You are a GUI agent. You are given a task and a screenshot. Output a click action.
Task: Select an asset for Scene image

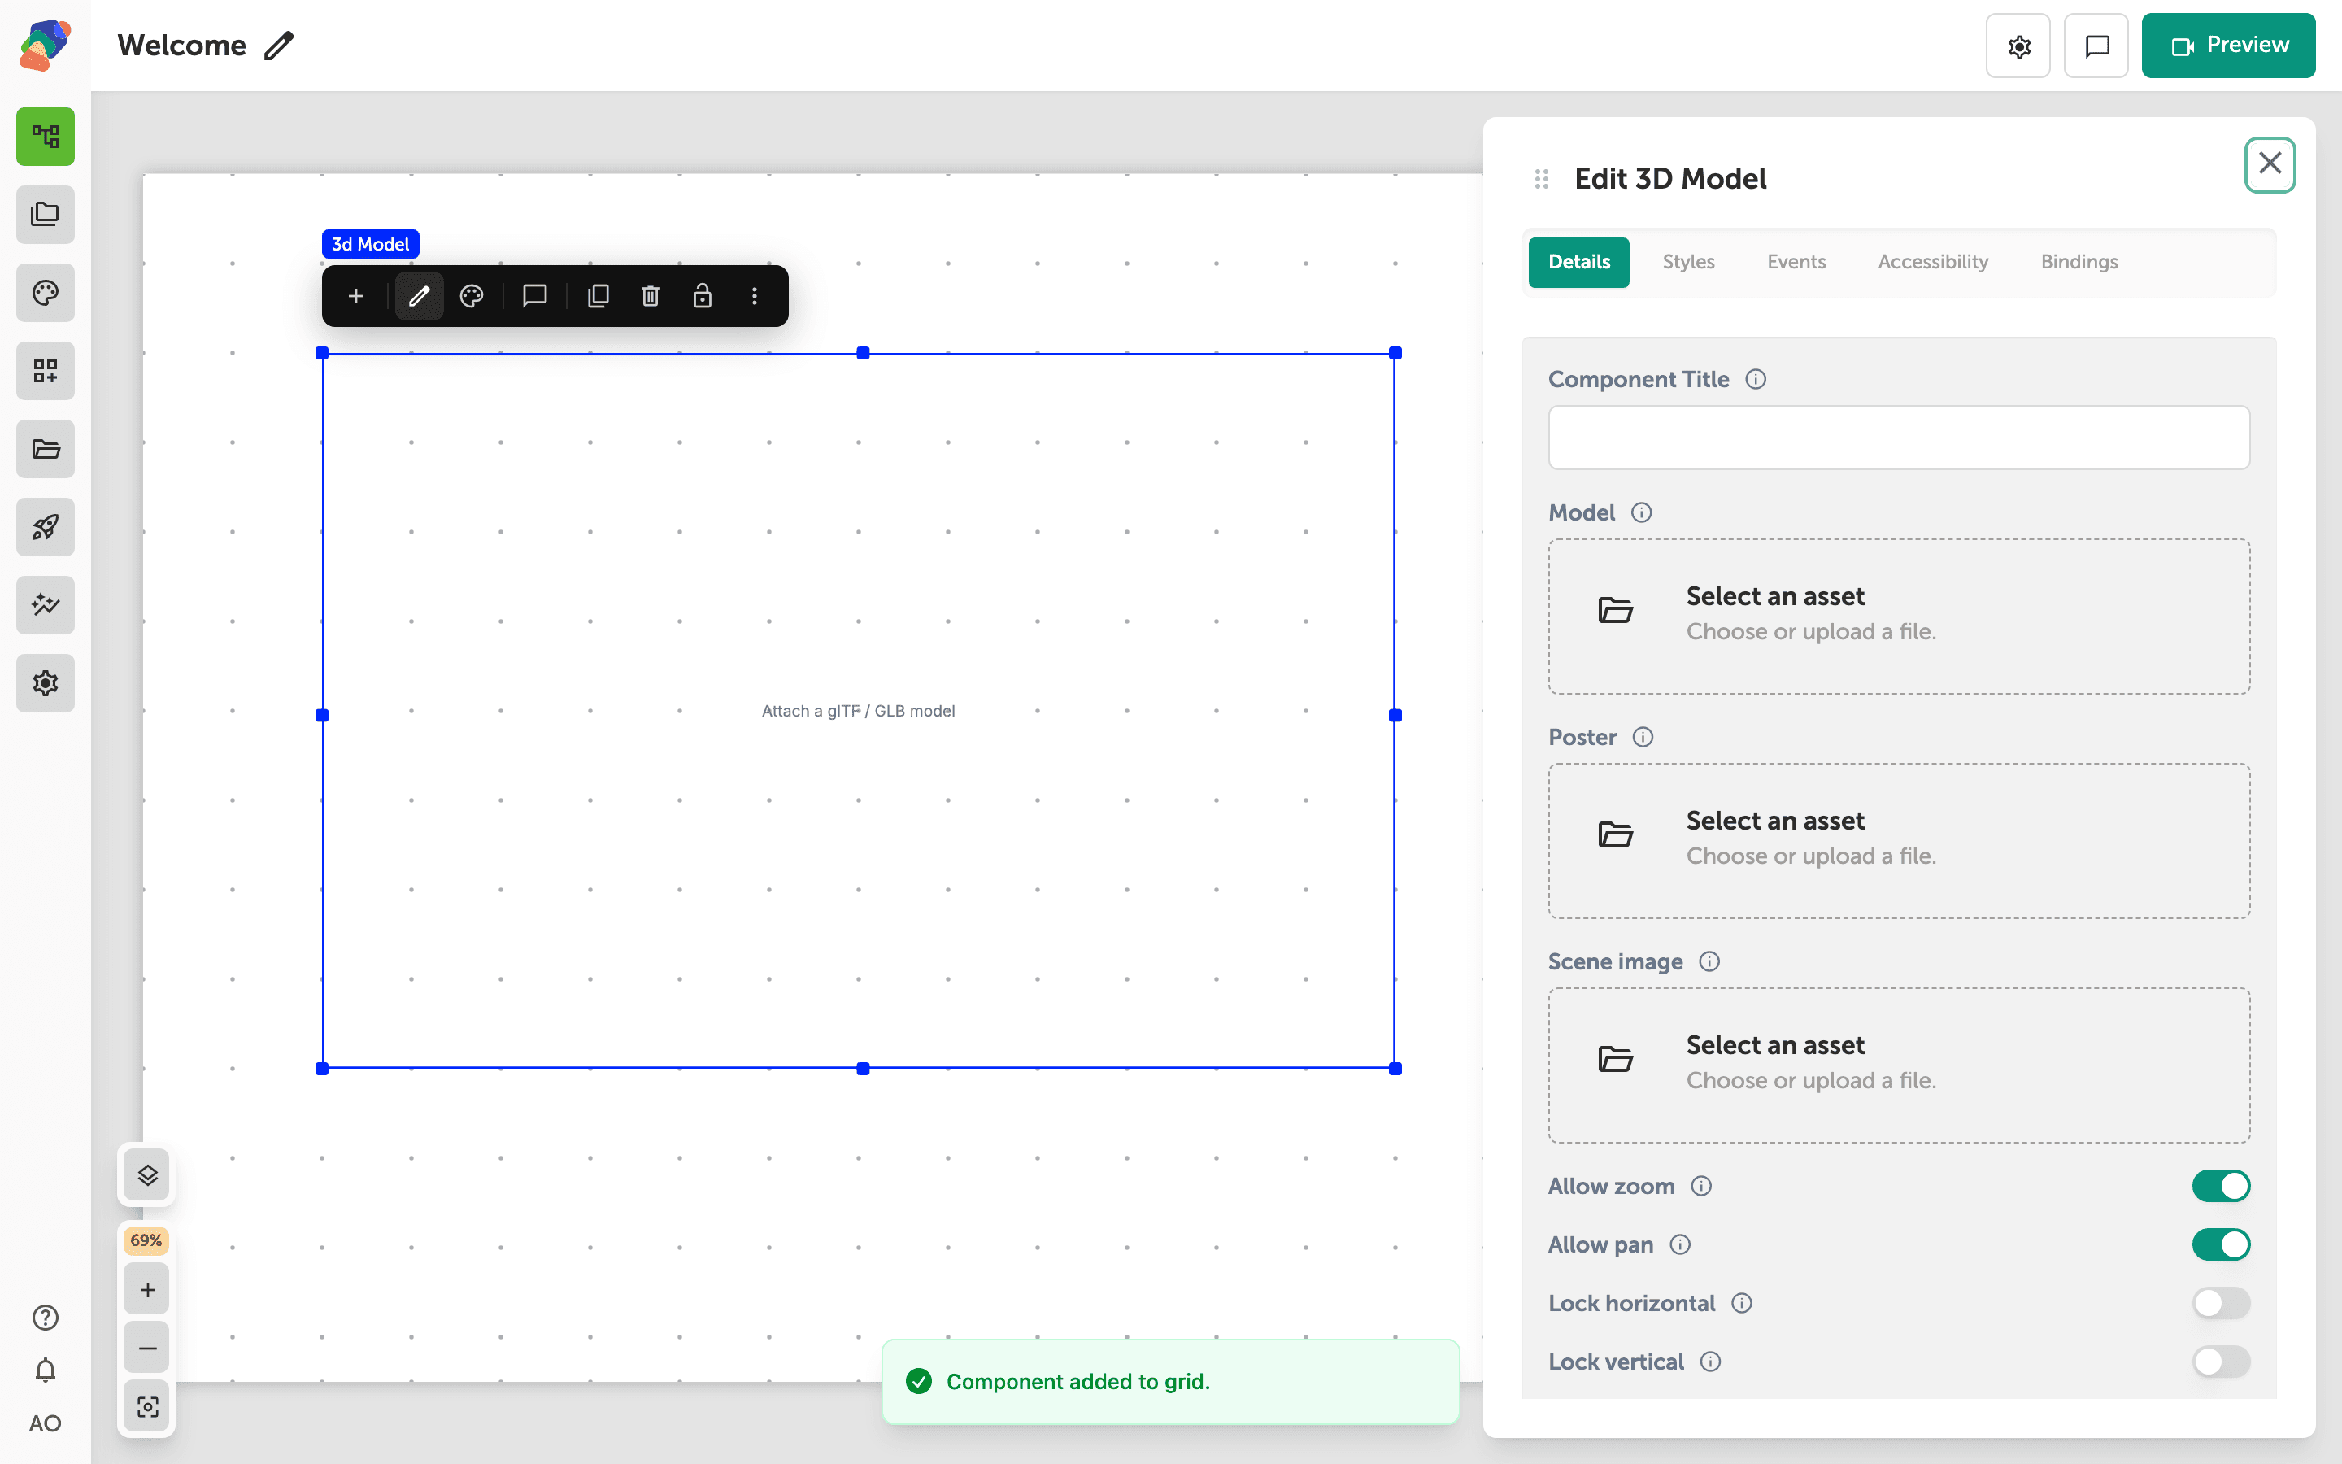pos(1899,1065)
